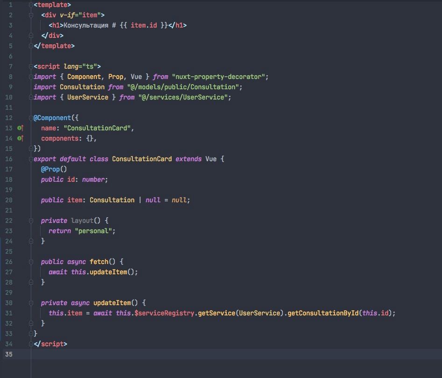Click the fold end marker on line 32
The width and height of the screenshot is (442, 378).
pos(31,323)
